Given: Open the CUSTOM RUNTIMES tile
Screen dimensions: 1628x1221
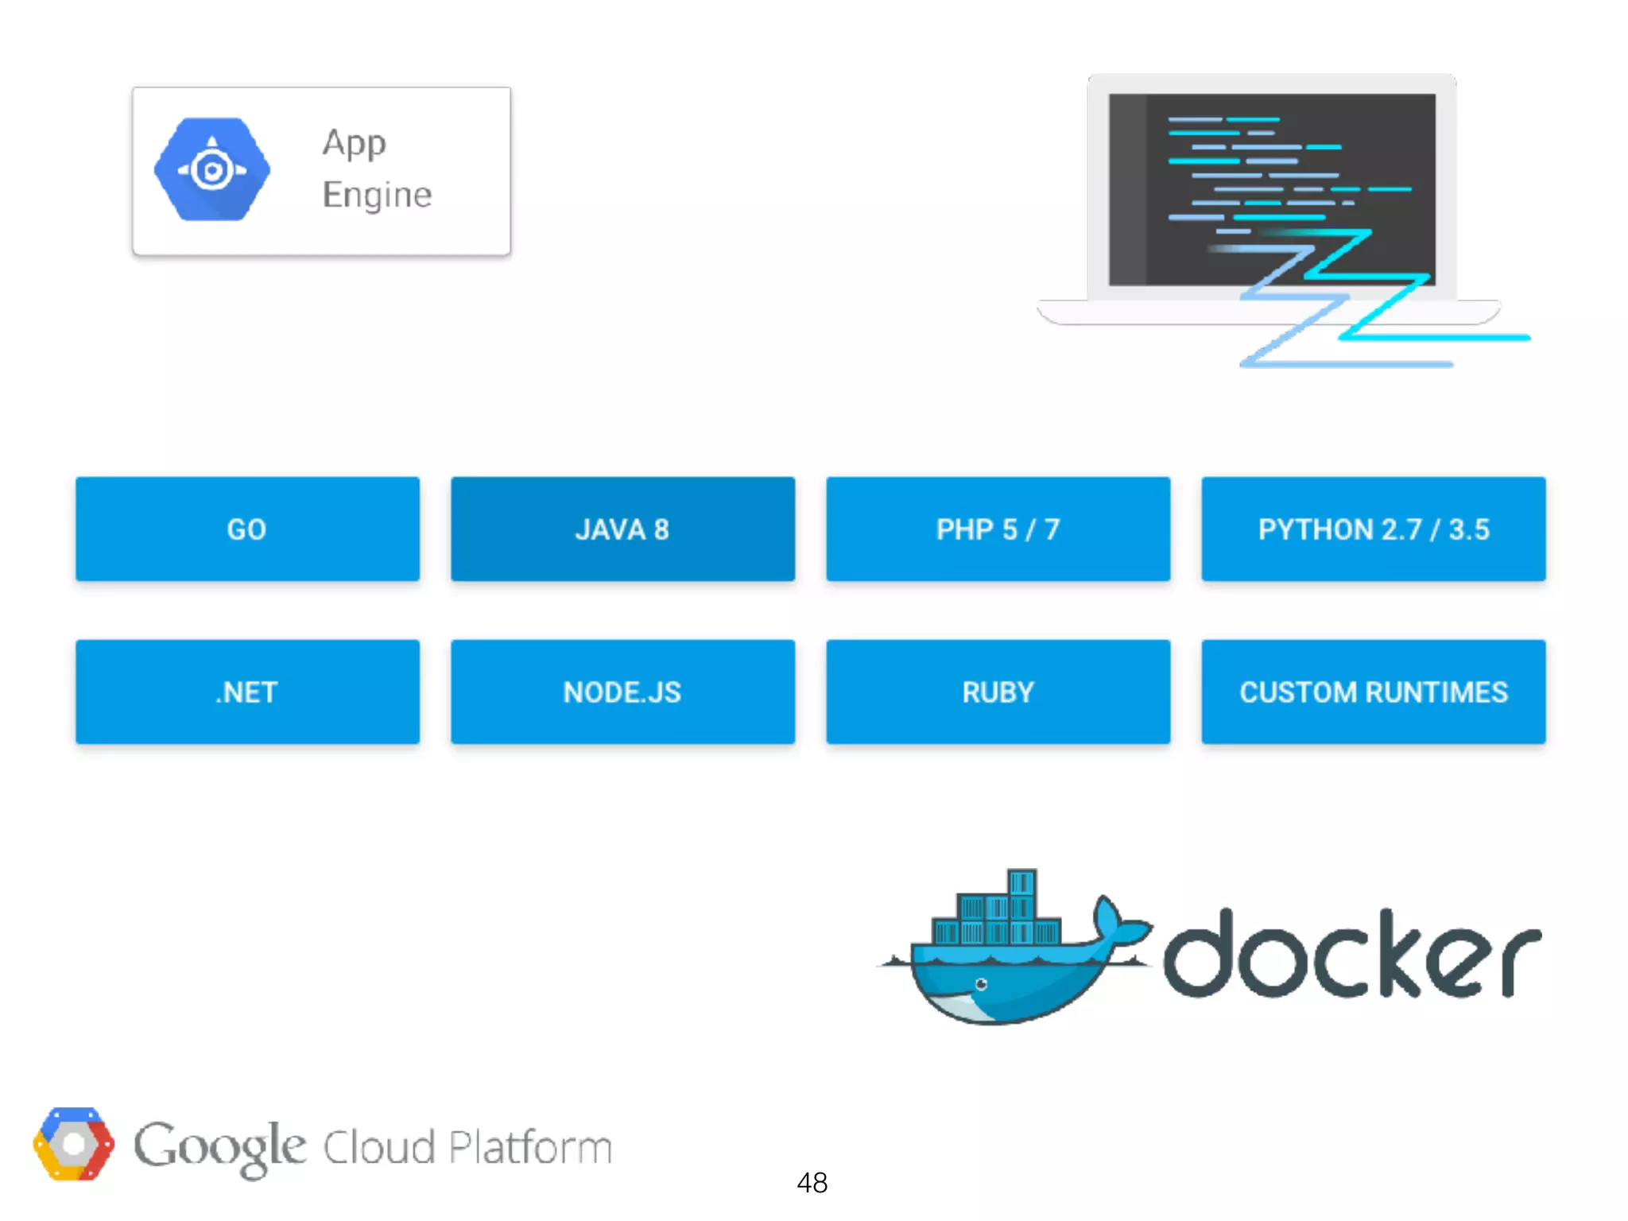Looking at the screenshot, I should [1373, 692].
